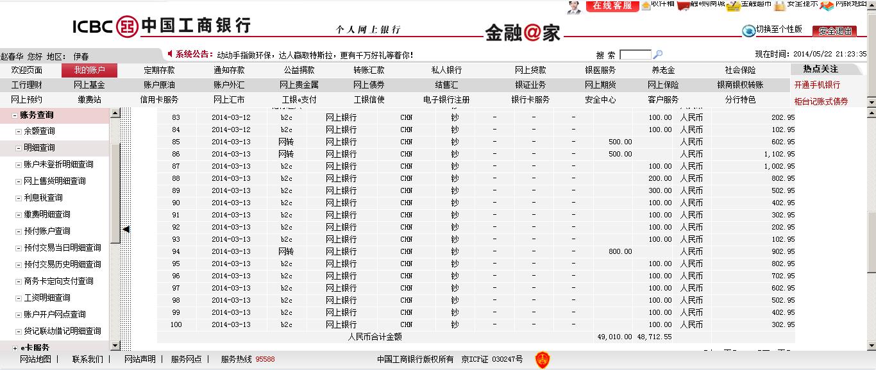Click the 800.00 amount in row 94
The height and width of the screenshot is (370, 876).
click(620, 251)
